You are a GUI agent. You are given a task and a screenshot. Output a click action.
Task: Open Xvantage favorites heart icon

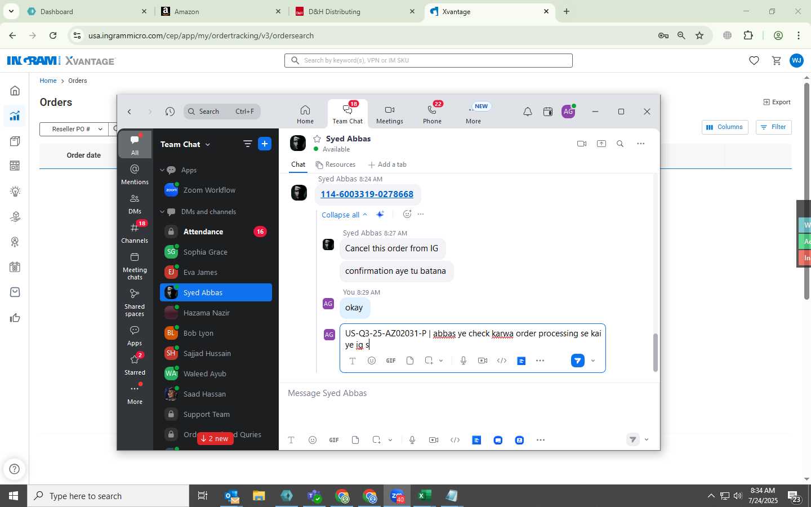coord(754,61)
